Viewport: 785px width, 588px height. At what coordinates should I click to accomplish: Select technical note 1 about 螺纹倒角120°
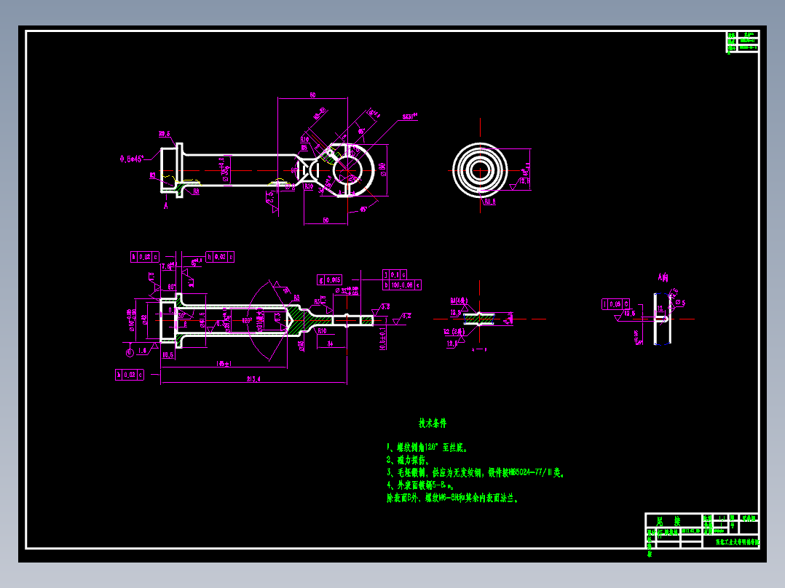(427, 448)
